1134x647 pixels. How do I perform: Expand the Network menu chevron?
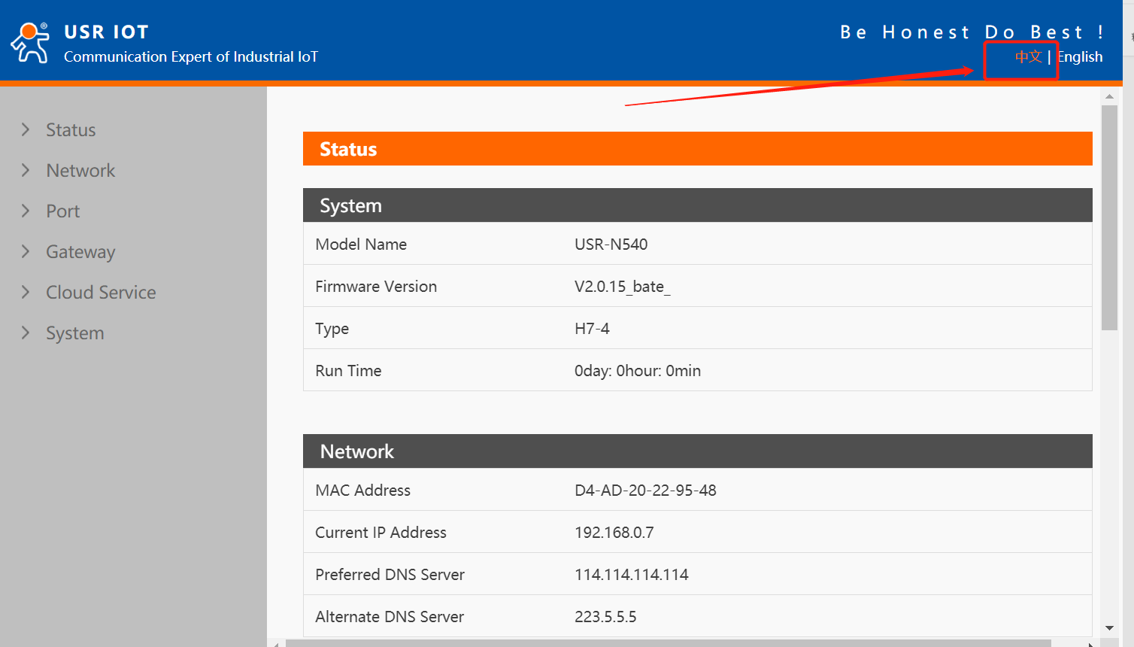pos(26,170)
